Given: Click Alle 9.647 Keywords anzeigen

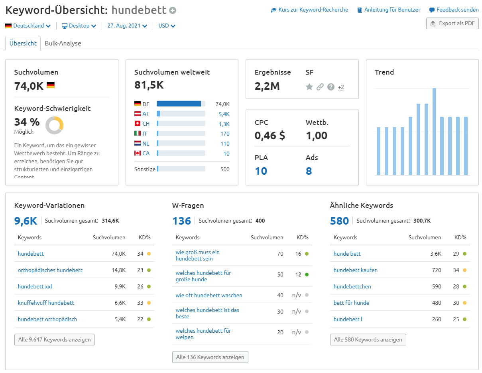Looking at the screenshot, I should (x=54, y=339).
